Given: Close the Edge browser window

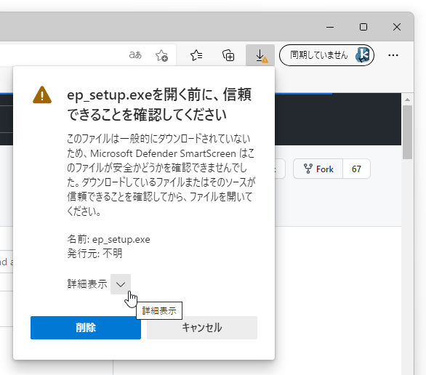Looking at the screenshot, I should pyautogui.click(x=397, y=27).
